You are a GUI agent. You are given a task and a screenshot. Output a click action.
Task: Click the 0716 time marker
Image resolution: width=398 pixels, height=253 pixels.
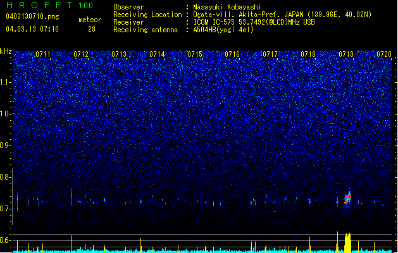click(232, 54)
